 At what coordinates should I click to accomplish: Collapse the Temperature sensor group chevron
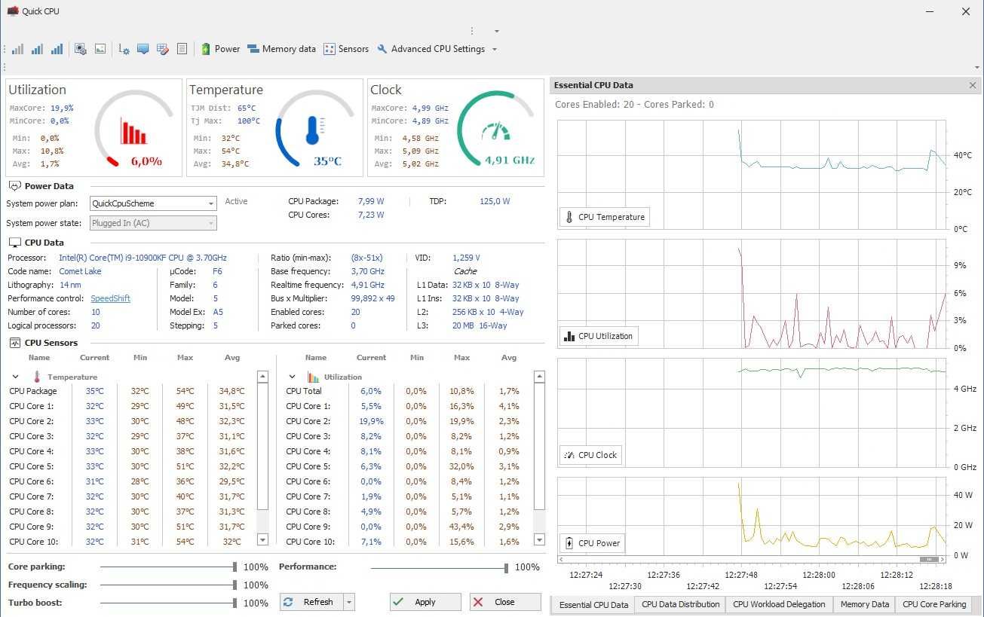tap(15, 377)
